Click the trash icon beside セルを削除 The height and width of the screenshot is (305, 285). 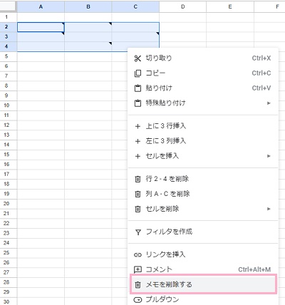138,209
